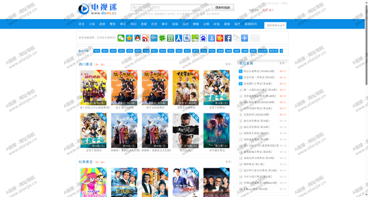Click 更多 in 最近更新 header
The width and height of the screenshot is (368, 197).
click(x=282, y=63)
